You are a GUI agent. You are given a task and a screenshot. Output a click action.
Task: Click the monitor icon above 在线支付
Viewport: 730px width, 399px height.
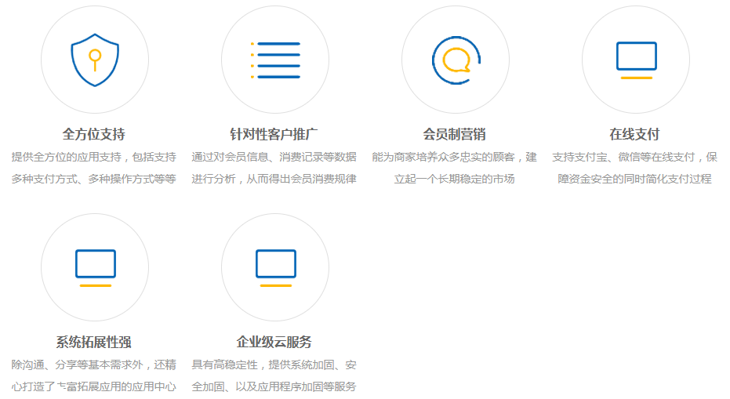[636, 60]
